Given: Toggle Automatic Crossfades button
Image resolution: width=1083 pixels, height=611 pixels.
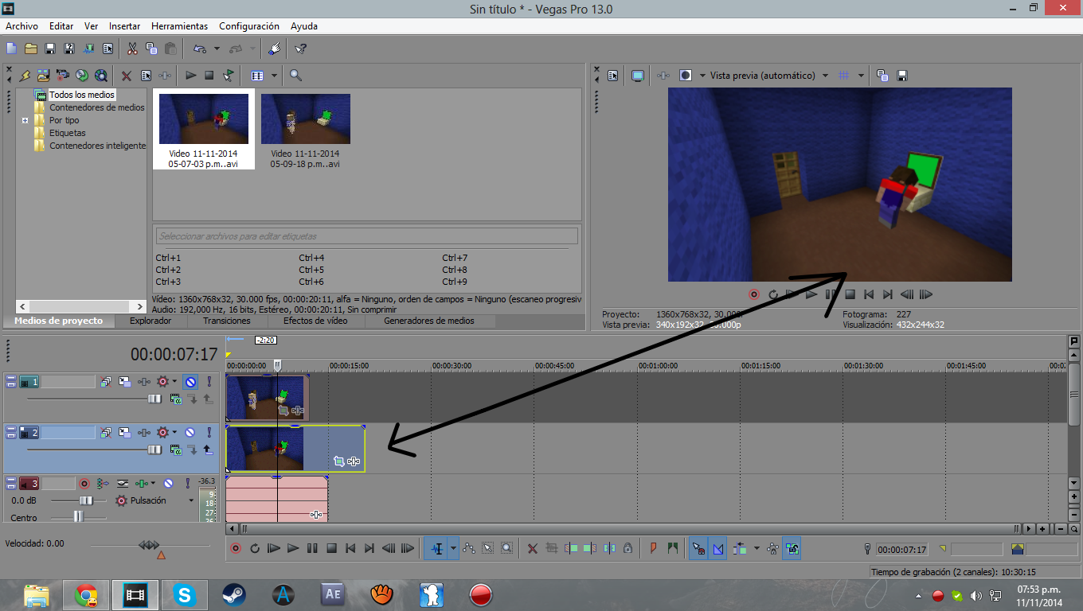Looking at the screenshot, I should pos(718,548).
